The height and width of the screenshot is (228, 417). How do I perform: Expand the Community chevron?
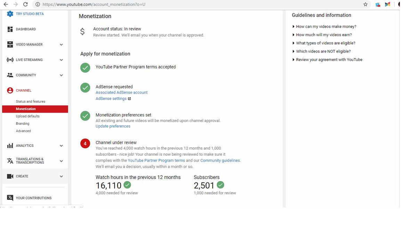(x=61, y=75)
